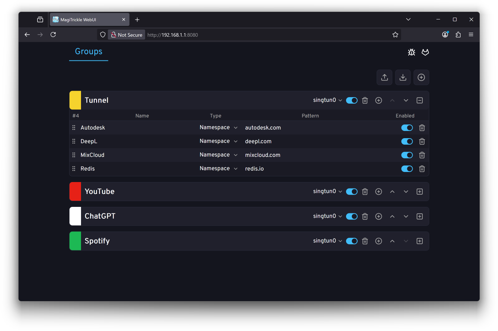Open the GitLab repository icon
498x331 pixels.
(x=425, y=52)
